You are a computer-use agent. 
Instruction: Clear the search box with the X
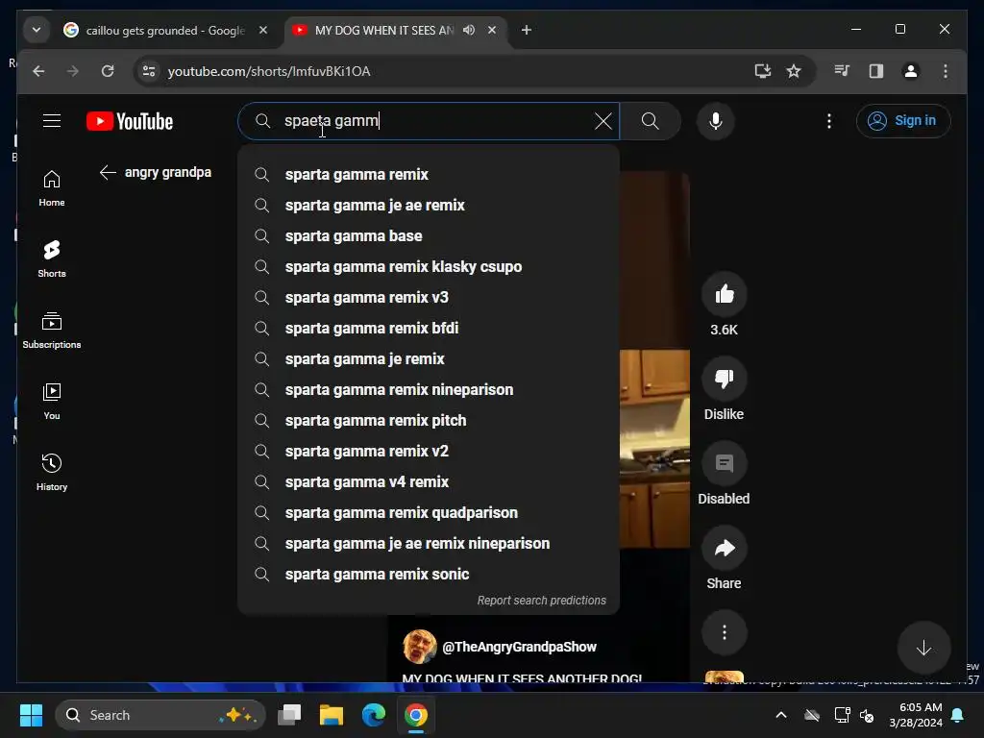(603, 121)
